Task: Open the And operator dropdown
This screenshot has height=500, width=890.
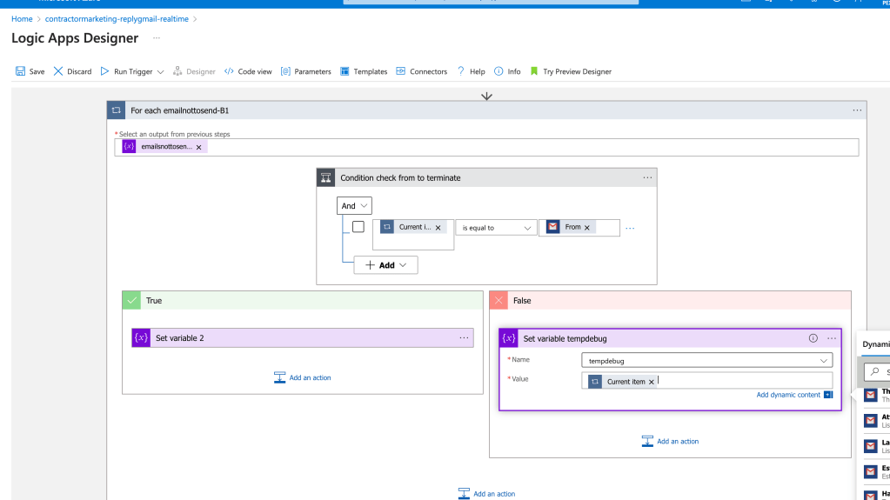Action: coord(354,205)
